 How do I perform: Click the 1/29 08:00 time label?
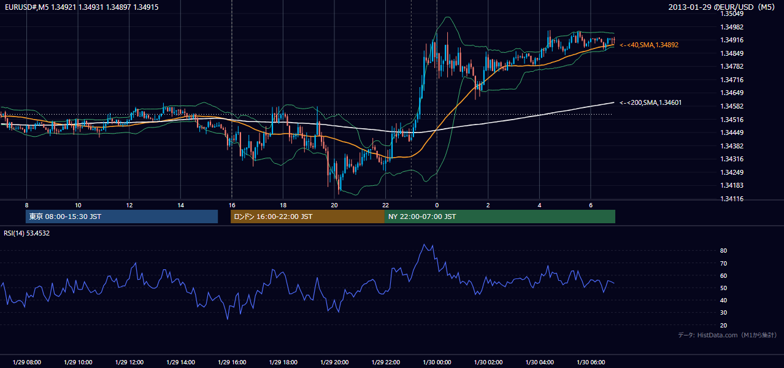(26, 362)
